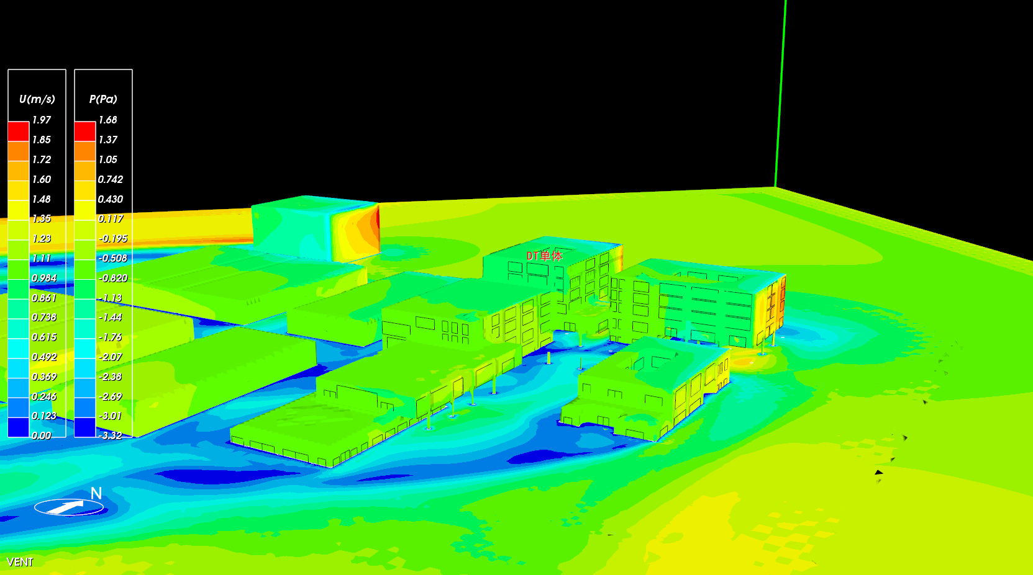Pick the dark blue swatch in pressure legend
The height and width of the screenshot is (575, 1033).
tap(84, 427)
